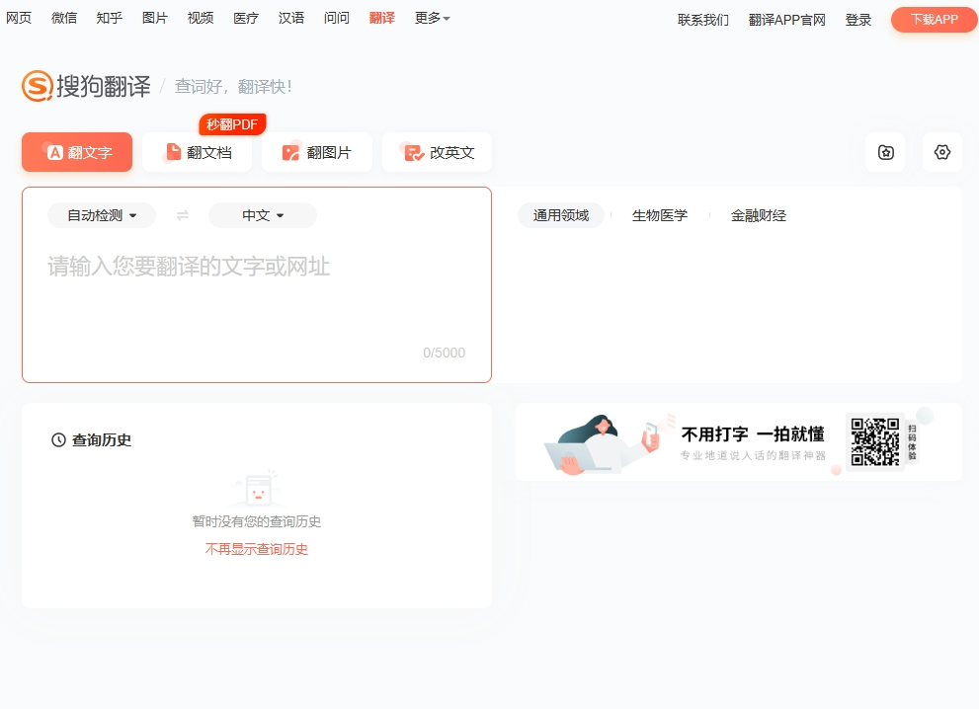979x709 pixels.
Task: Select the 翻文字 text translation tab
Action: pyautogui.click(x=77, y=152)
